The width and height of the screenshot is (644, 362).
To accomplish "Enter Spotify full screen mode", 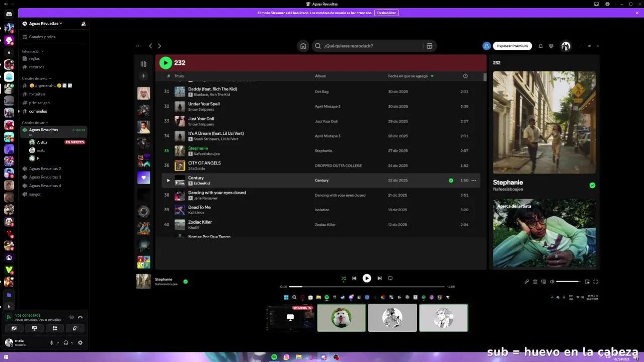I will [596, 282].
